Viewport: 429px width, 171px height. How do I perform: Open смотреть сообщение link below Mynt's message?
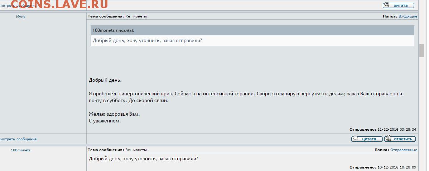18,139
